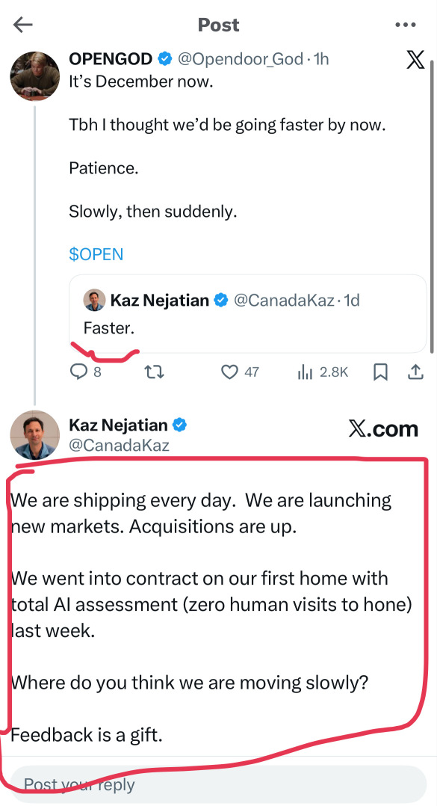Image resolution: width=437 pixels, height=806 pixels.
Task: Open the three-dot more options menu
Action: (405, 25)
